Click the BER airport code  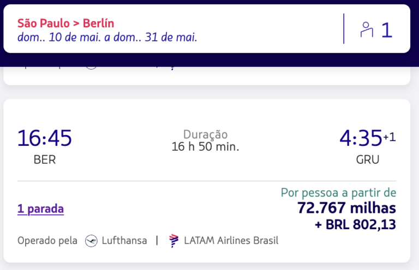click(x=45, y=159)
